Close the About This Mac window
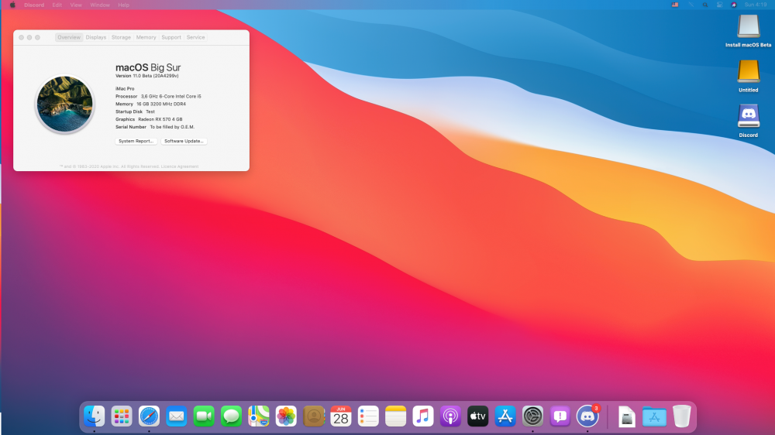This screenshot has height=435, width=775. pyautogui.click(x=21, y=37)
